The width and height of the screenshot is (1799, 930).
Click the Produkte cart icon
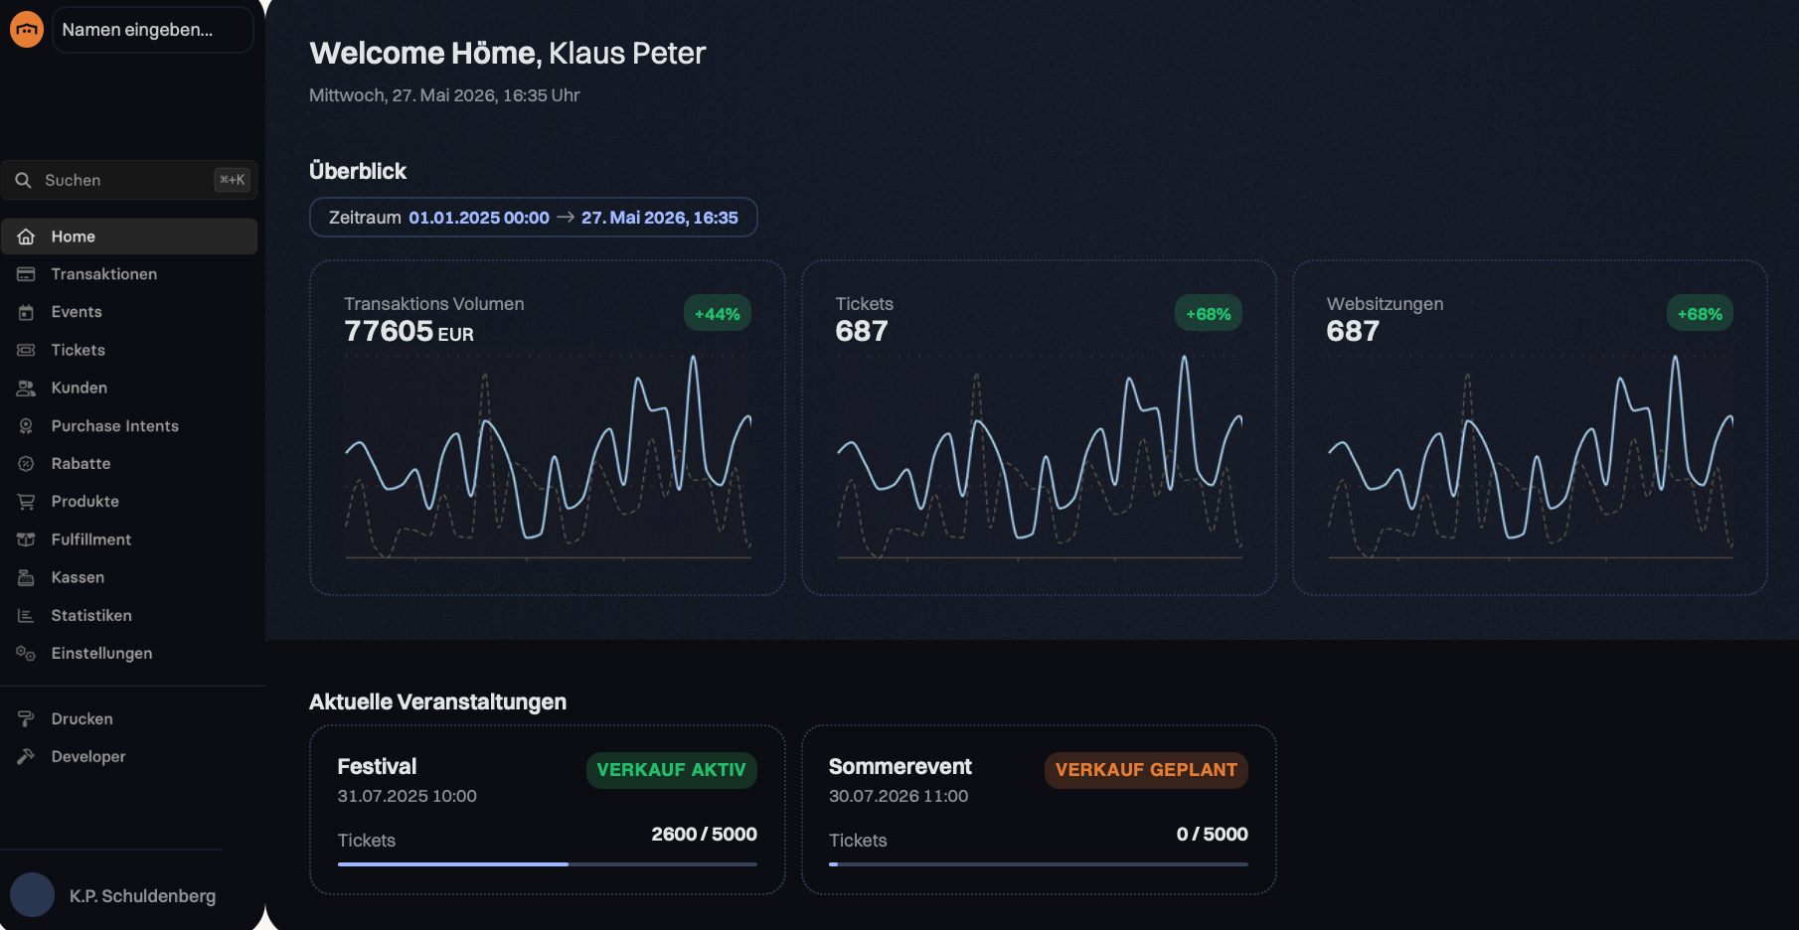tap(26, 502)
